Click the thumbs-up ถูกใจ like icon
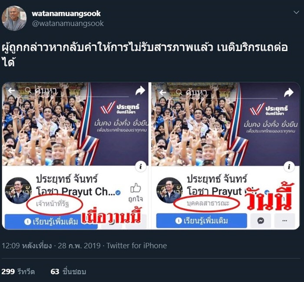This screenshot has width=304, height=282. (135, 188)
